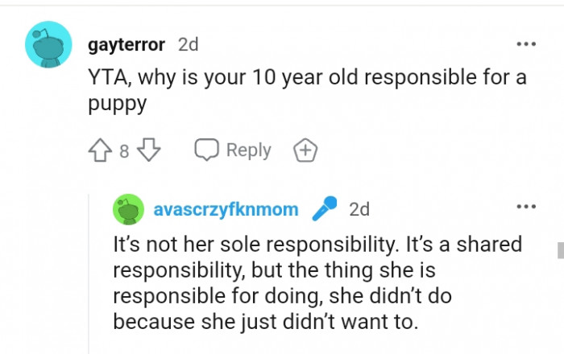This screenshot has width=564, height=354.
Task: Downvote gayterror's comment
Action: tap(151, 150)
